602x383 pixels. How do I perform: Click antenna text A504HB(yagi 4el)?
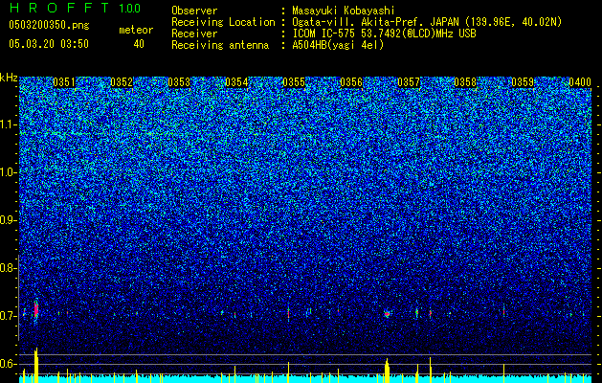coord(338,45)
